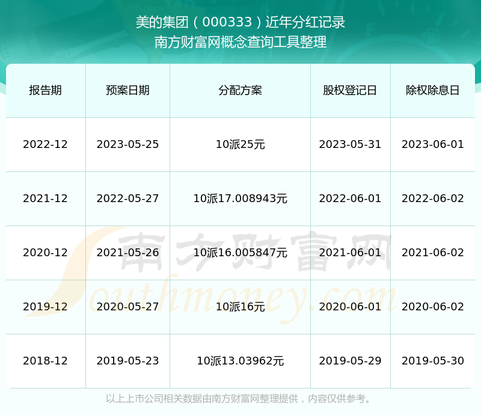Select proposal date 2020-05-27
This screenshot has width=481, height=415.
click(127, 306)
